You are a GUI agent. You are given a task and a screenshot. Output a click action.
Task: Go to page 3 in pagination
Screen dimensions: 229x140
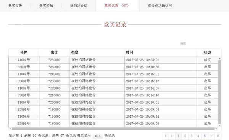tap(192, 136)
